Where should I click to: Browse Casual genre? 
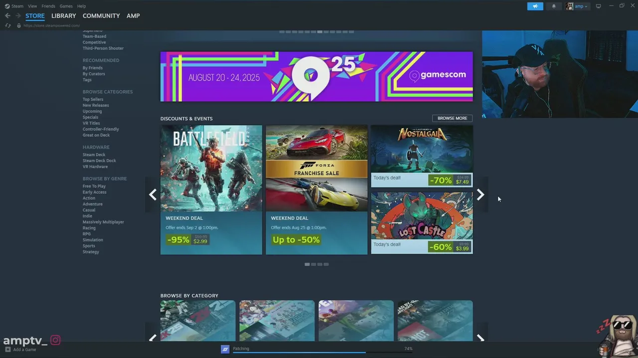tap(89, 210)
